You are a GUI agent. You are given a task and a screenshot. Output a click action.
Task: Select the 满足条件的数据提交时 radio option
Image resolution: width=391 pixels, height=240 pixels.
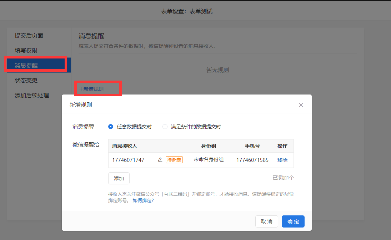(165, 127)
